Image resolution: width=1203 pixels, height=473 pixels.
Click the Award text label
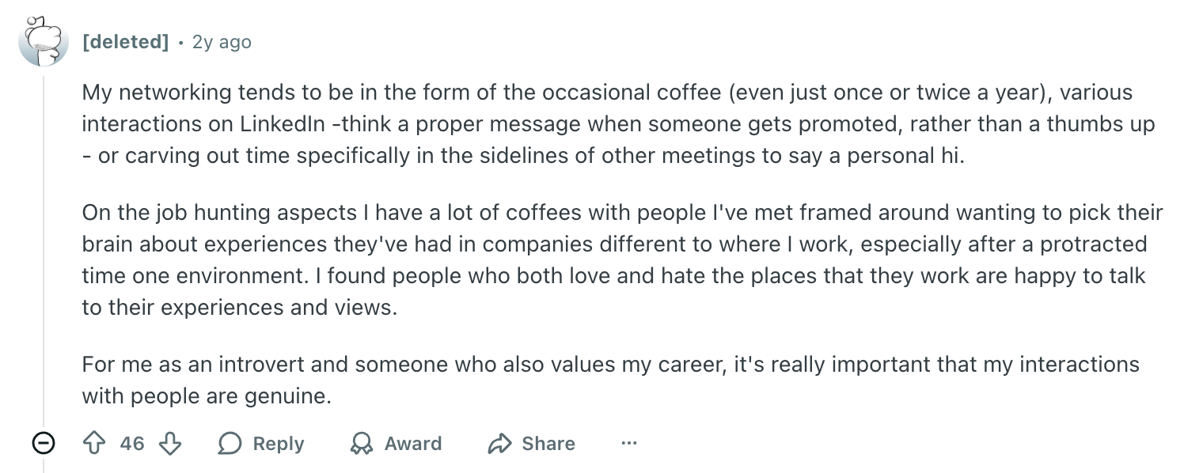click(x=413, y=444)
